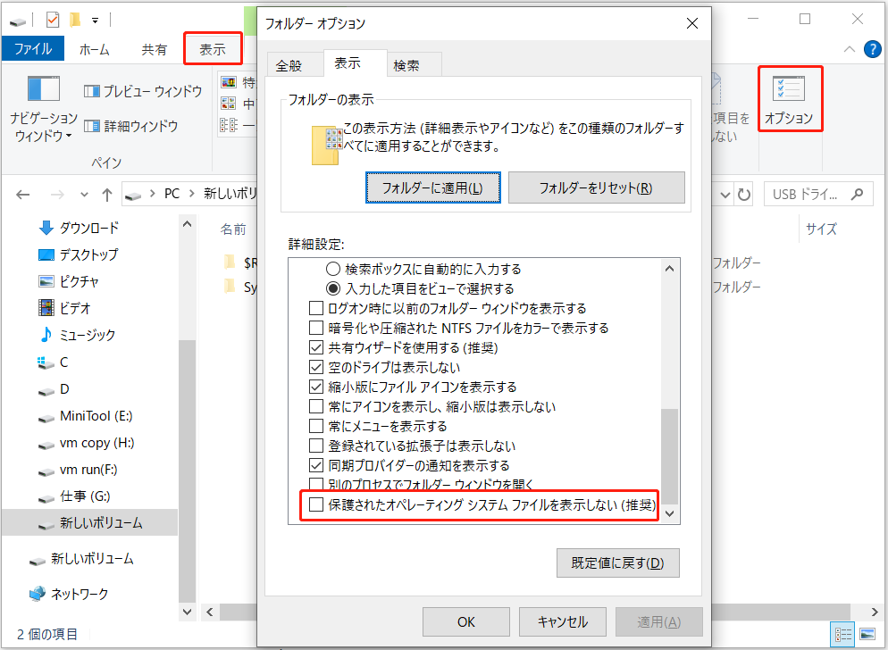Open ピクチャ in the navigation pane
This screenshot has width=888, height=650.
68,281
